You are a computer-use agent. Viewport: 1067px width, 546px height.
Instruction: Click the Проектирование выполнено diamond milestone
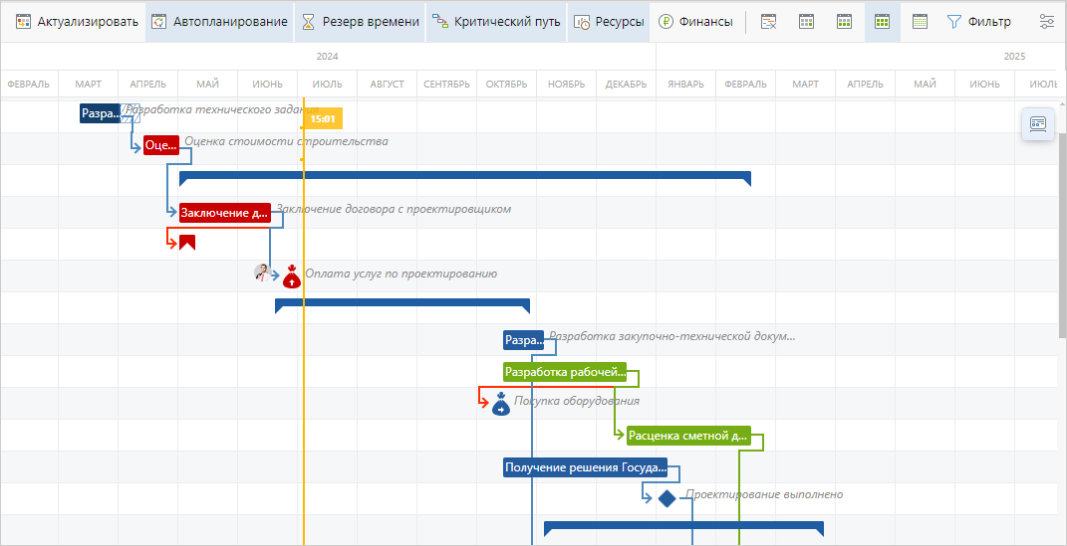coord(667,498)
